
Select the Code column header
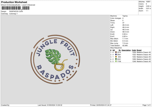click(134, 50)
